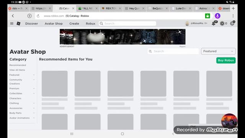Select View All Items link
245x138 pixels.
click(x=17, y=70)
